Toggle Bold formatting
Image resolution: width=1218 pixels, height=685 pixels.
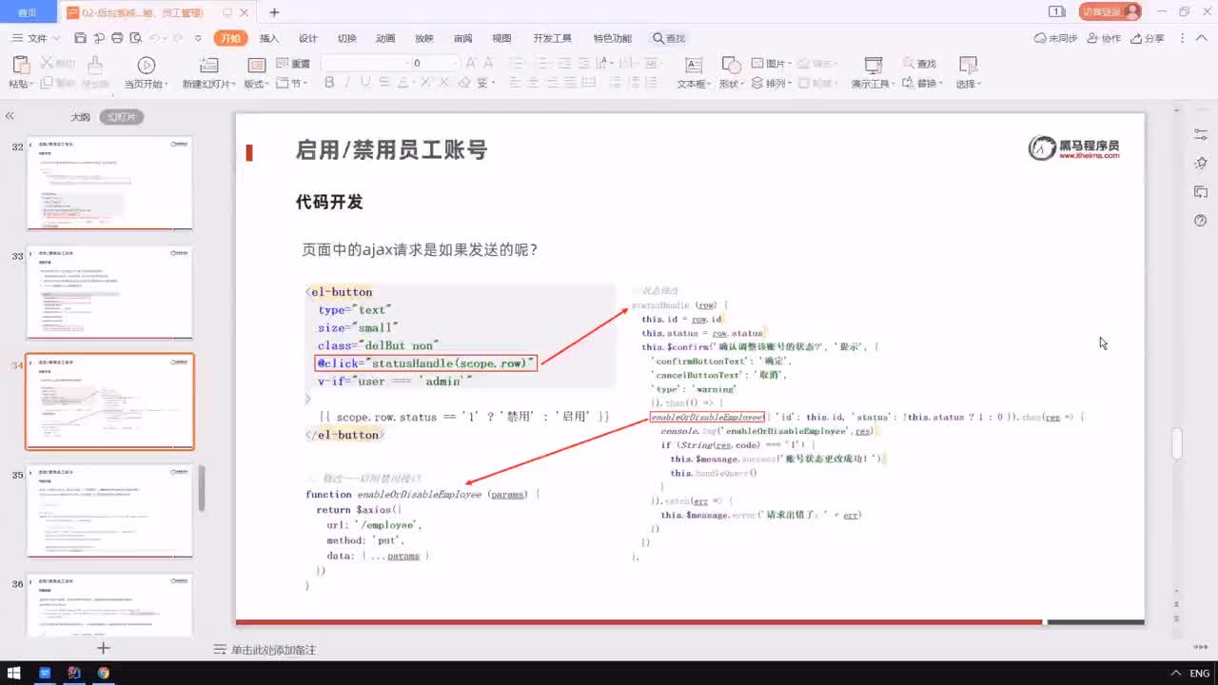[329, 83]
